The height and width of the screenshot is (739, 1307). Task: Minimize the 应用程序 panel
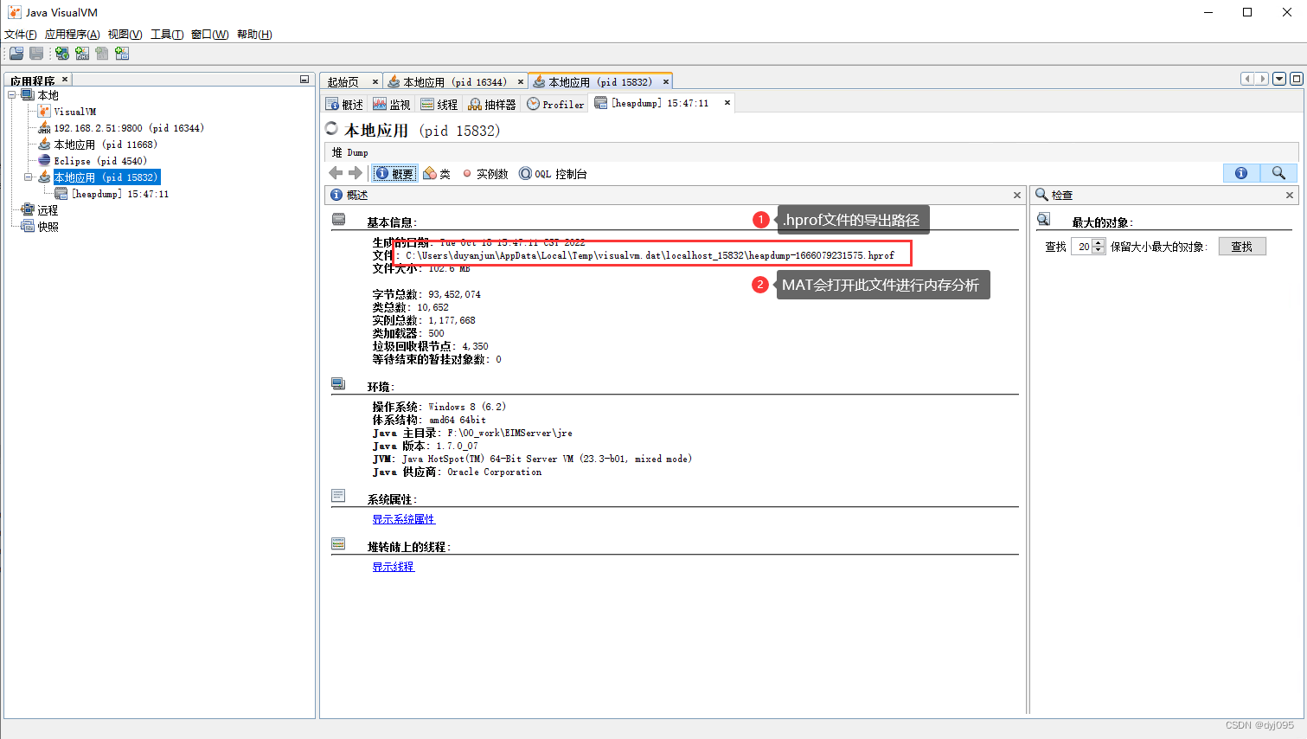[x=304, y=80]
